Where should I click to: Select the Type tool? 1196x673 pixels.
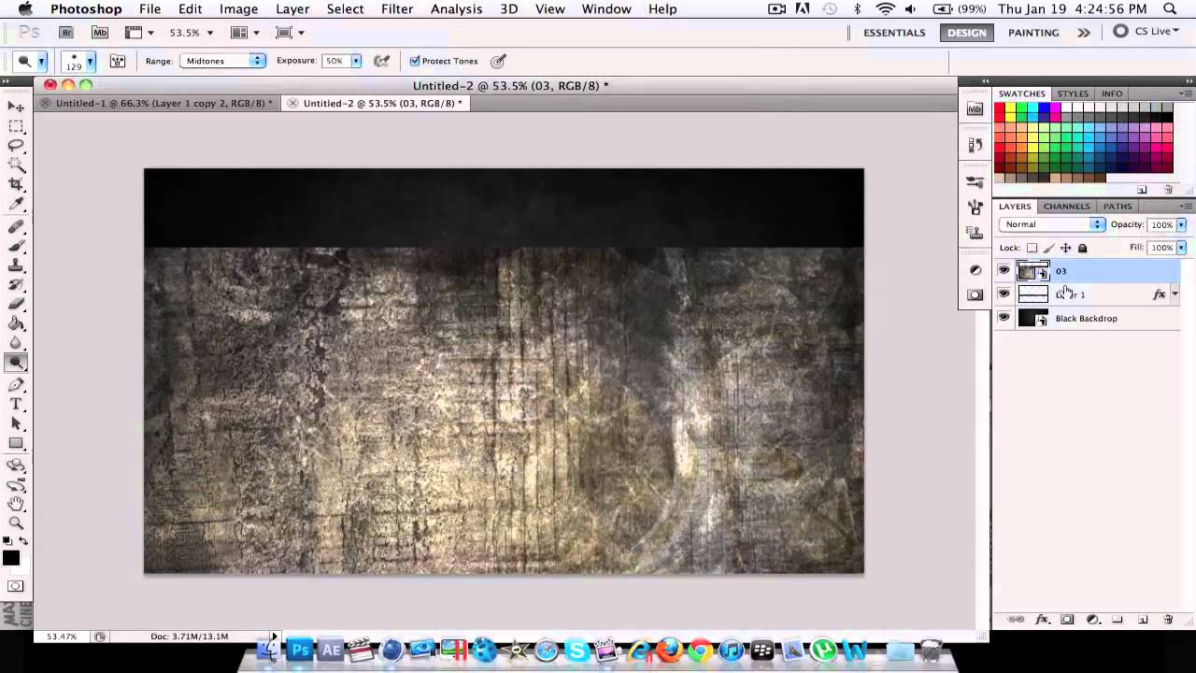[x=16, y=404]
